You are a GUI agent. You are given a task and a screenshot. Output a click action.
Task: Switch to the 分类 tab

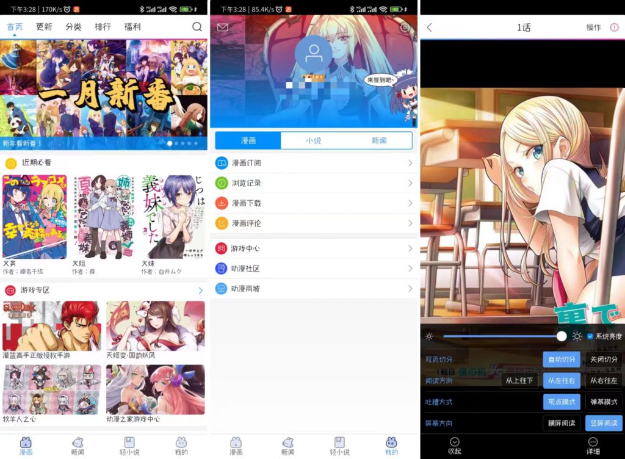coord(73,27)
